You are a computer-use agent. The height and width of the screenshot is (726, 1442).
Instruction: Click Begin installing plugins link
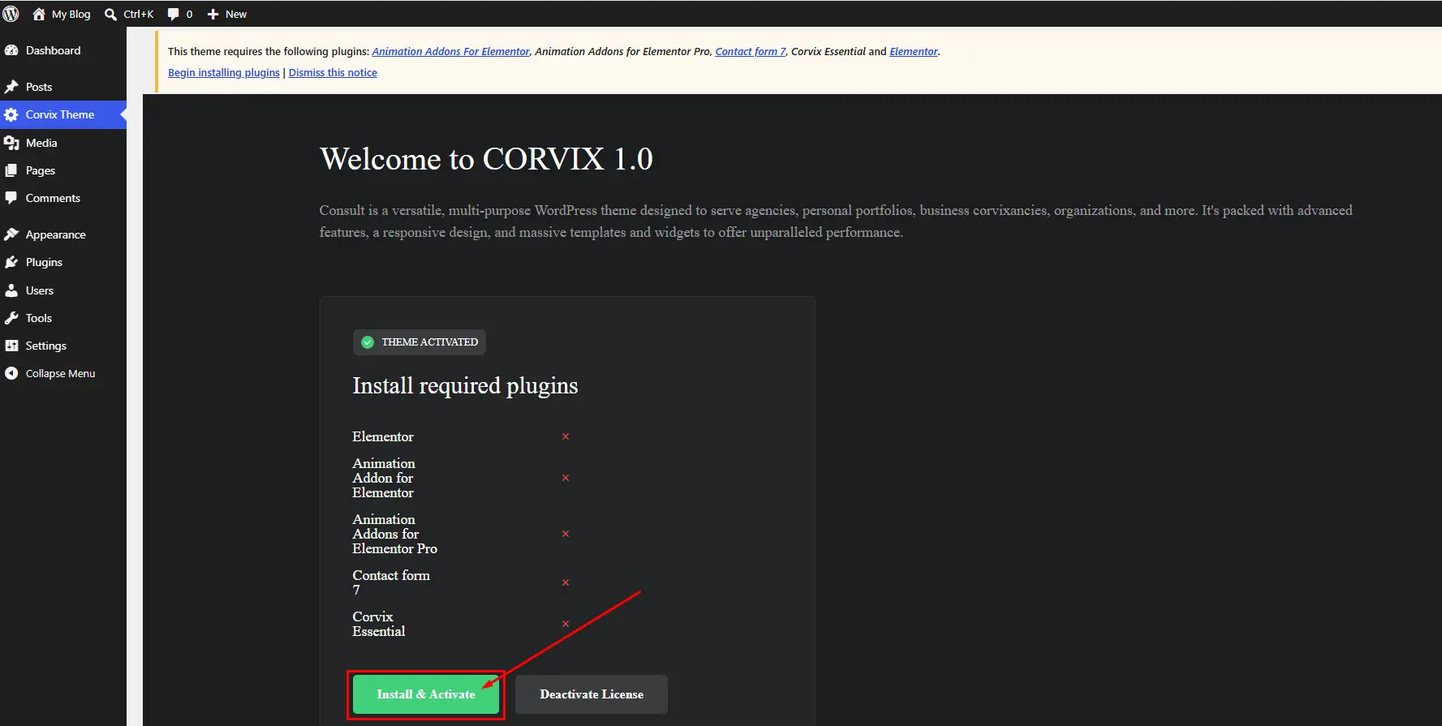point(224,72)
